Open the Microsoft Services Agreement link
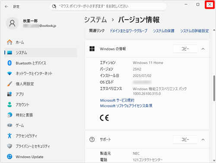Viewport: 216px width, 163px height. click(117, 100)
